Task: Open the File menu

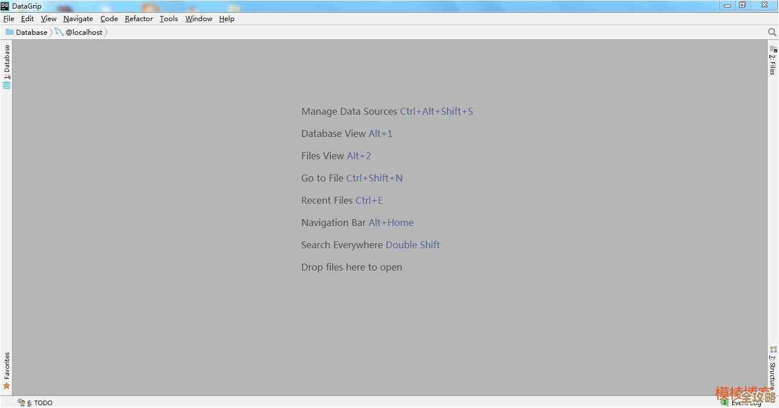Action: pos(9,19)
